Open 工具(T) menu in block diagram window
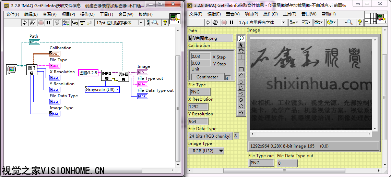391x177 pixels. [106, 14]
